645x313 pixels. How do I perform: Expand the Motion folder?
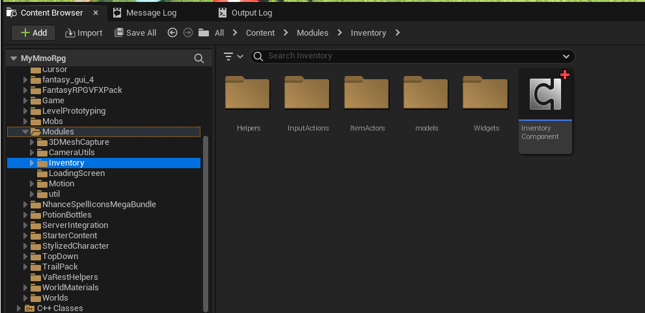click(32, 184)
